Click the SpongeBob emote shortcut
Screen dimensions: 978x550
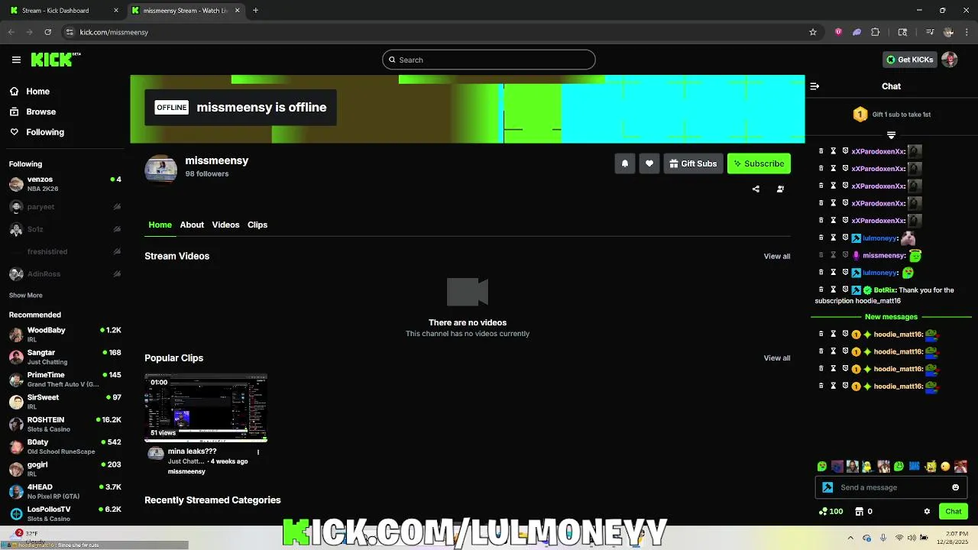click(930, 466)
